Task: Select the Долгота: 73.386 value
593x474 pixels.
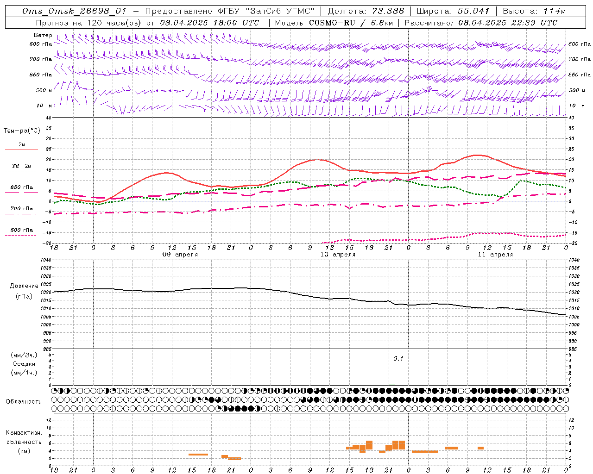Action: coord(366,11)
